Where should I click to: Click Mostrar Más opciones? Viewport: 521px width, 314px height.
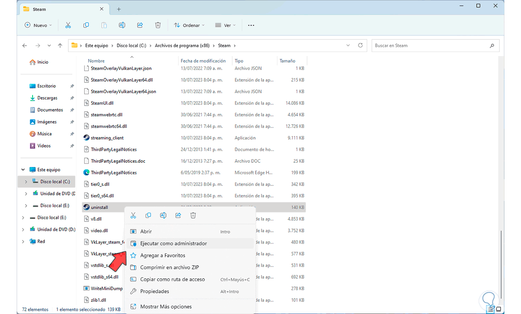190,307
